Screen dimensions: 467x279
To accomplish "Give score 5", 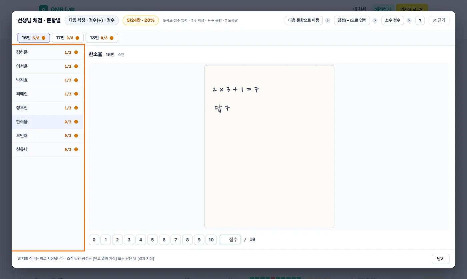I will coord(152,240).
